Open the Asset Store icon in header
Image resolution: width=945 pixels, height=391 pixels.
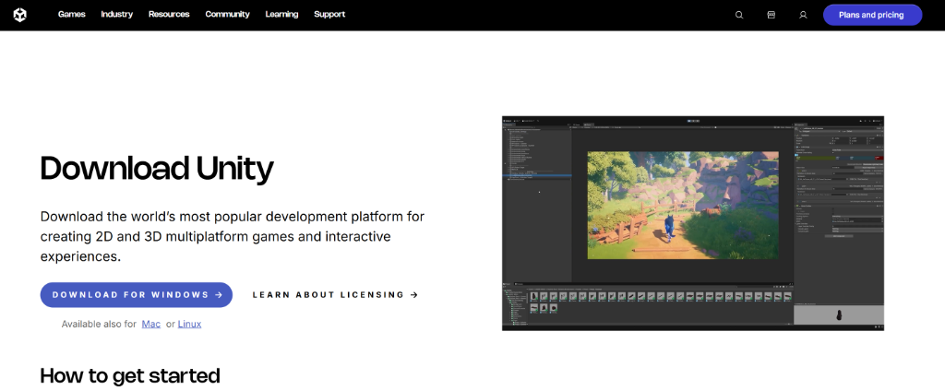click(x=771, y=15)
